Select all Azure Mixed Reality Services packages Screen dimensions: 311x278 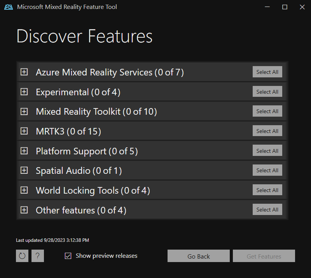[267, 72]
